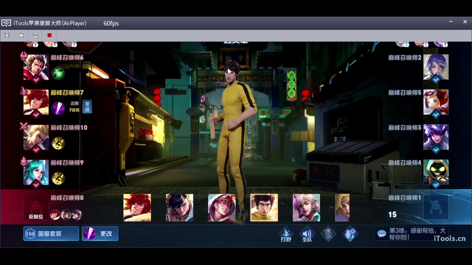Click first preselected hero icon under 巅峰召唤师8

point(55,214)
